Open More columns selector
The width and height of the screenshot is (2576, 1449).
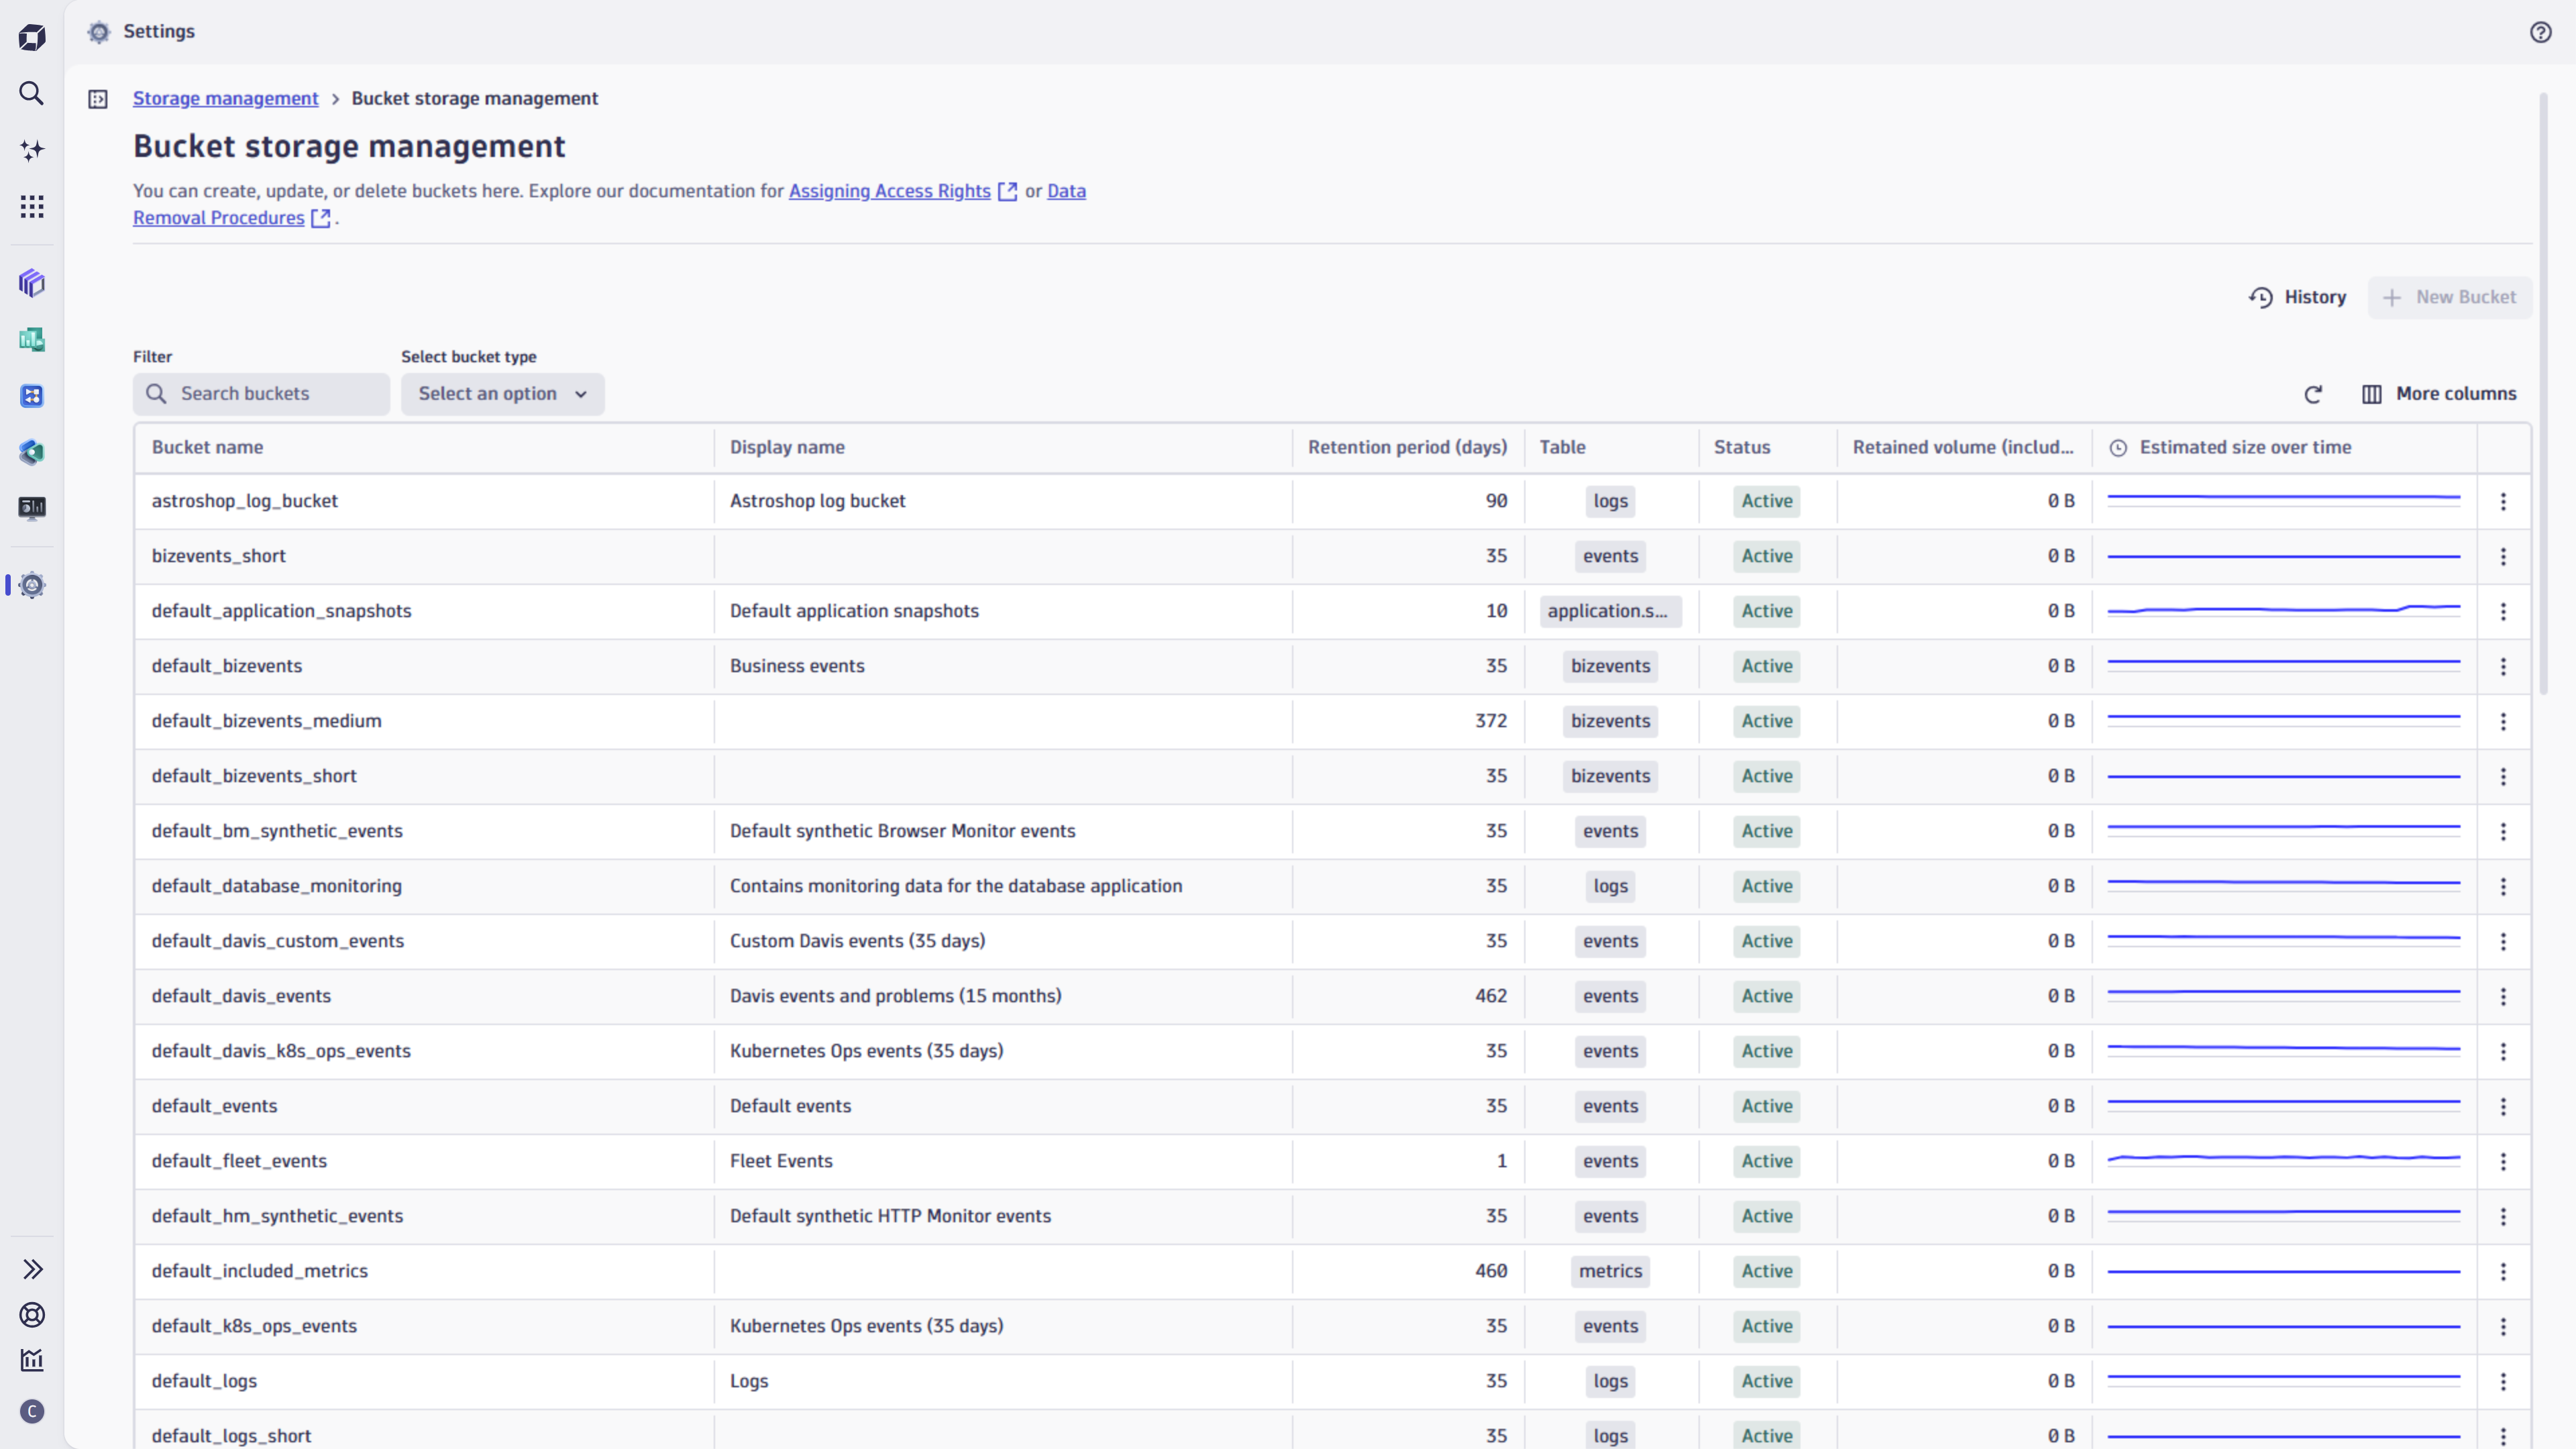[2439, 394]
